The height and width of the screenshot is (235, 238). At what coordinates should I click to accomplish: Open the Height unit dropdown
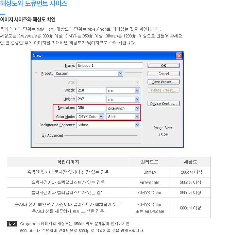[123, 99]
